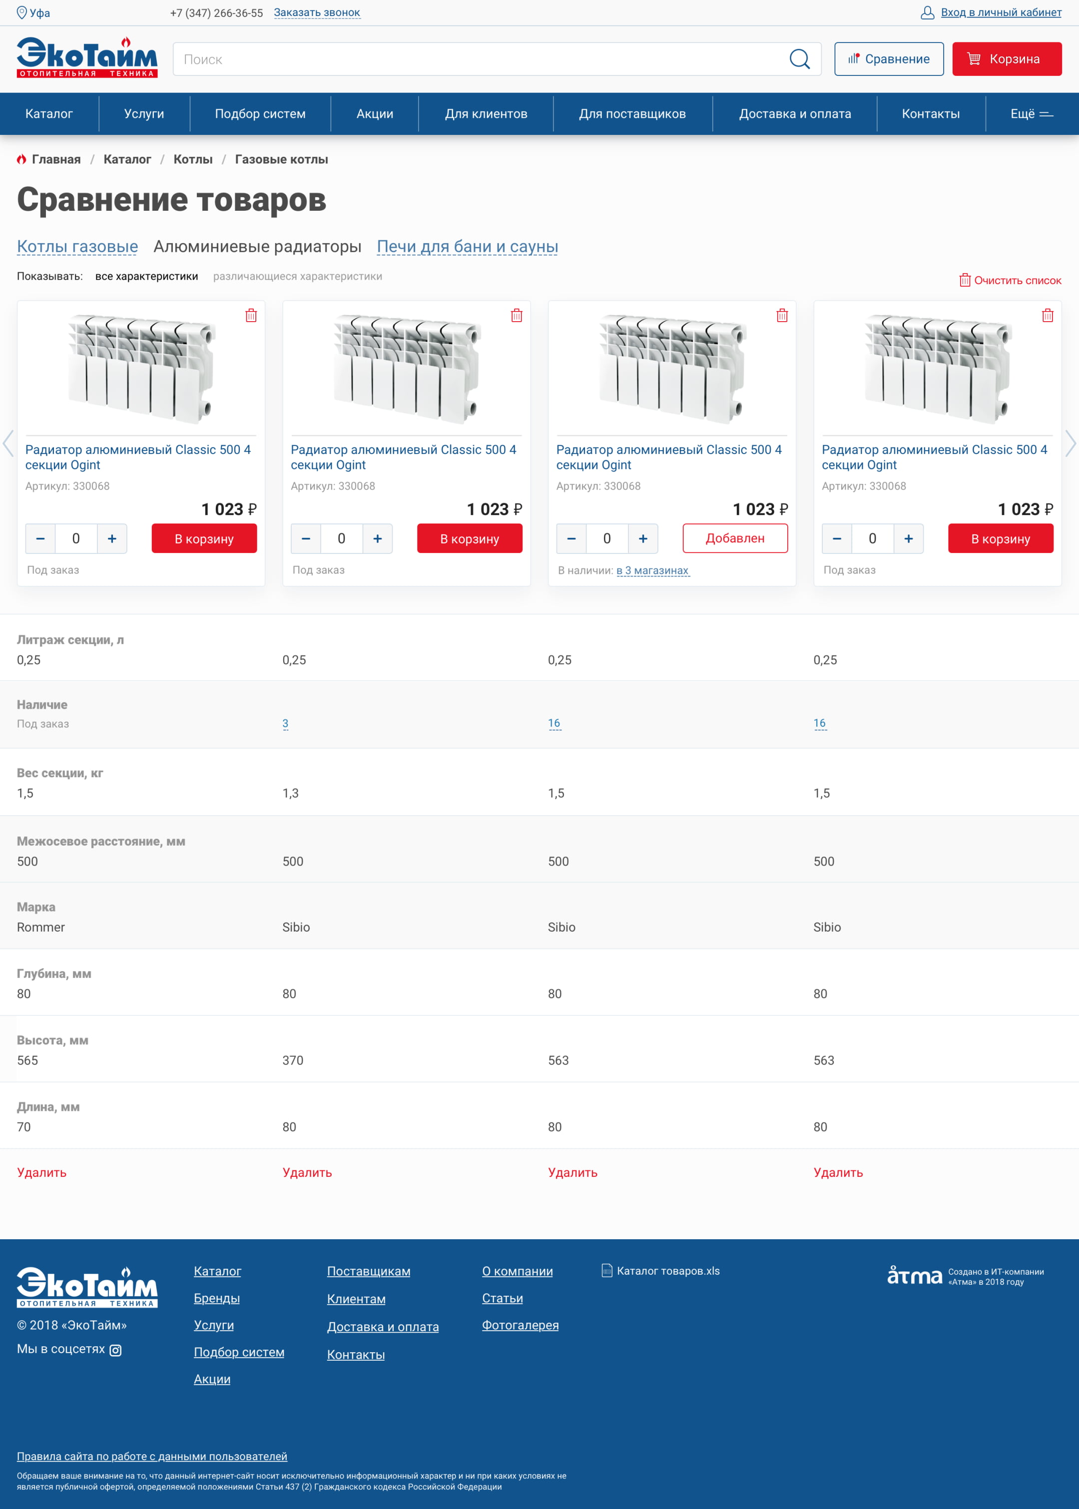Decrease quantity of fourth product
The width and height of the screenshot is (1079, 1509).
[x=837, y=538]
